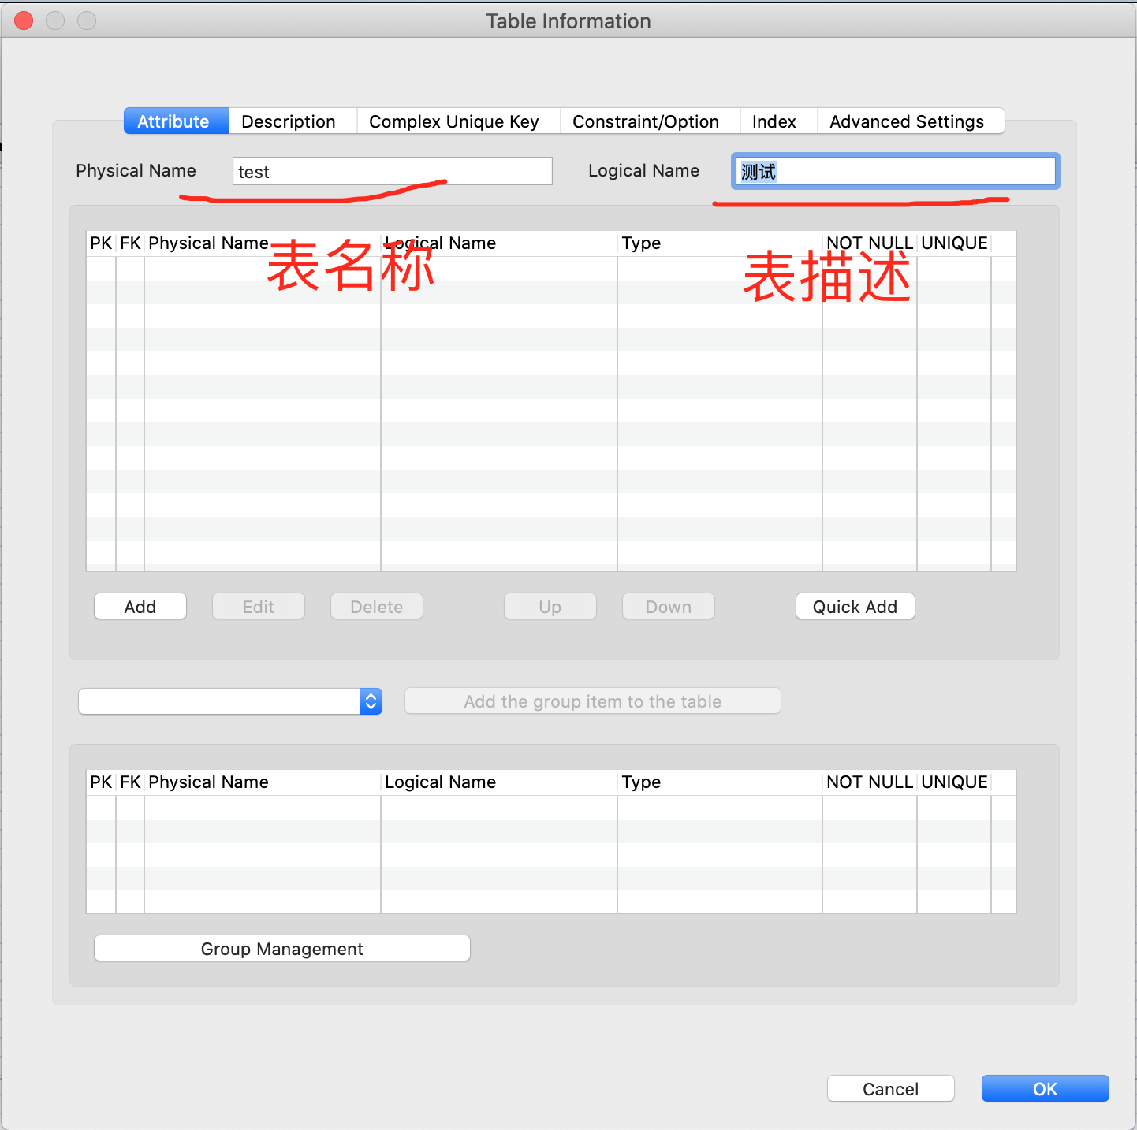
Task: Open the Complex Unique Key tab
Action: pyautogui.click(x=456, y=121)
